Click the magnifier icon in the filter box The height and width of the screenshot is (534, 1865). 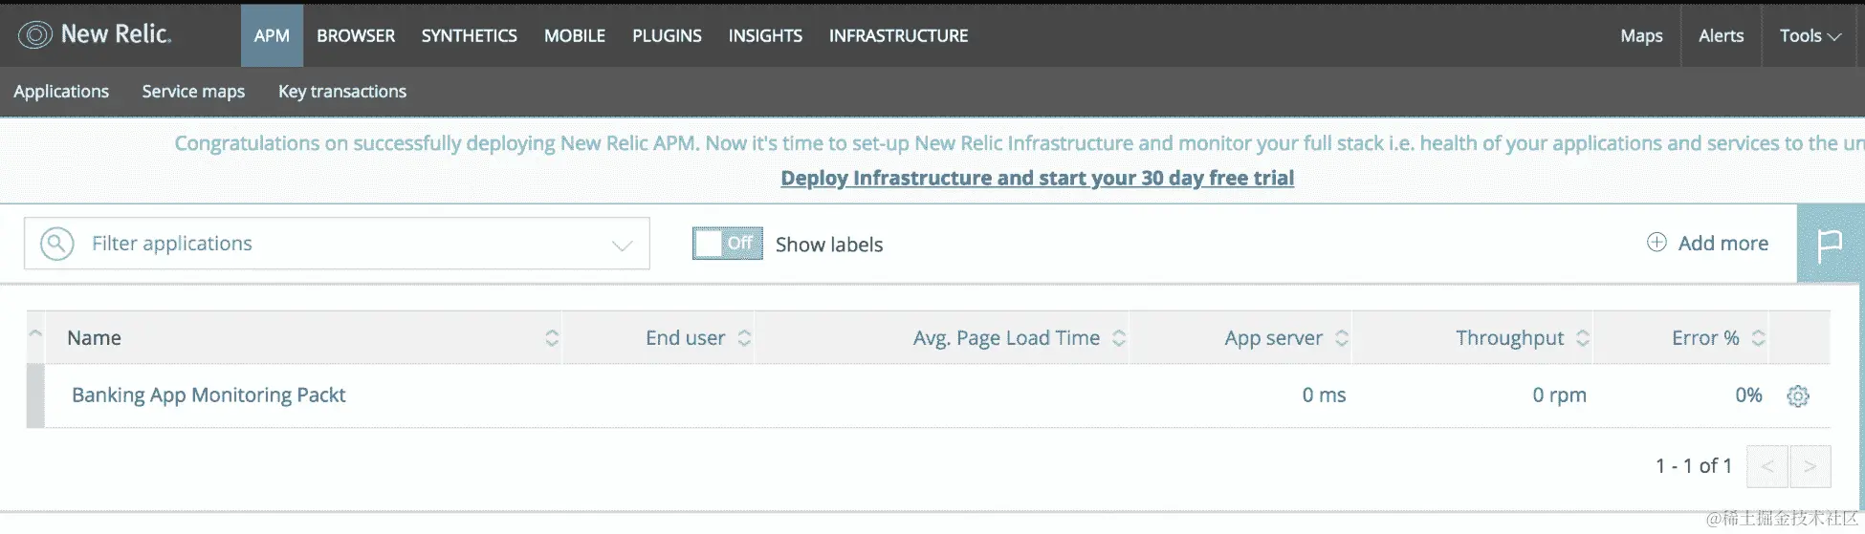click(x=57, y=244)
